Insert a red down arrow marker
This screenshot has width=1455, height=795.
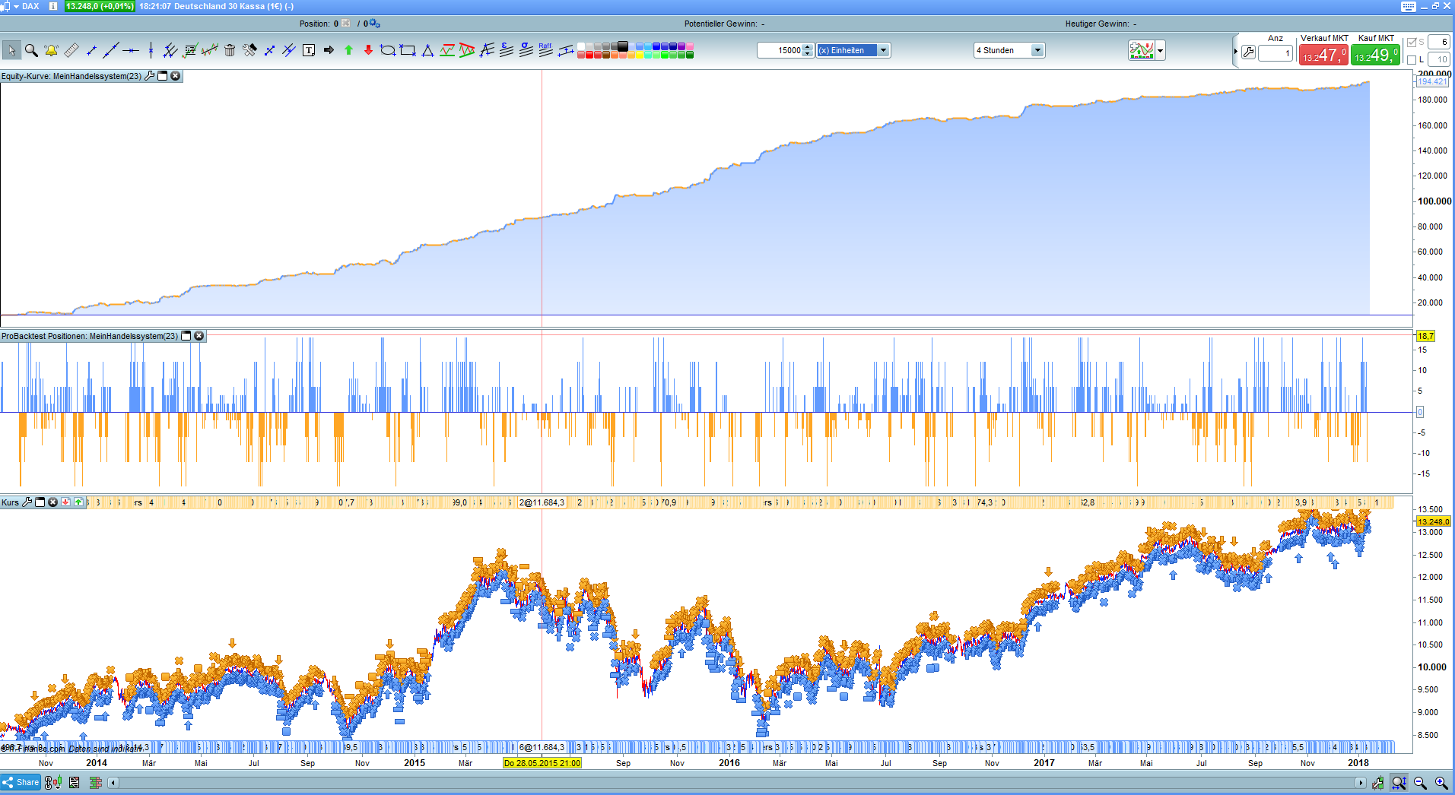tap(368, 50)
